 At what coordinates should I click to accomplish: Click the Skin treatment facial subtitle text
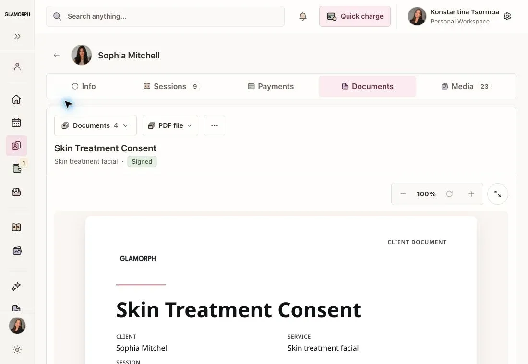(x=86, y=162)
